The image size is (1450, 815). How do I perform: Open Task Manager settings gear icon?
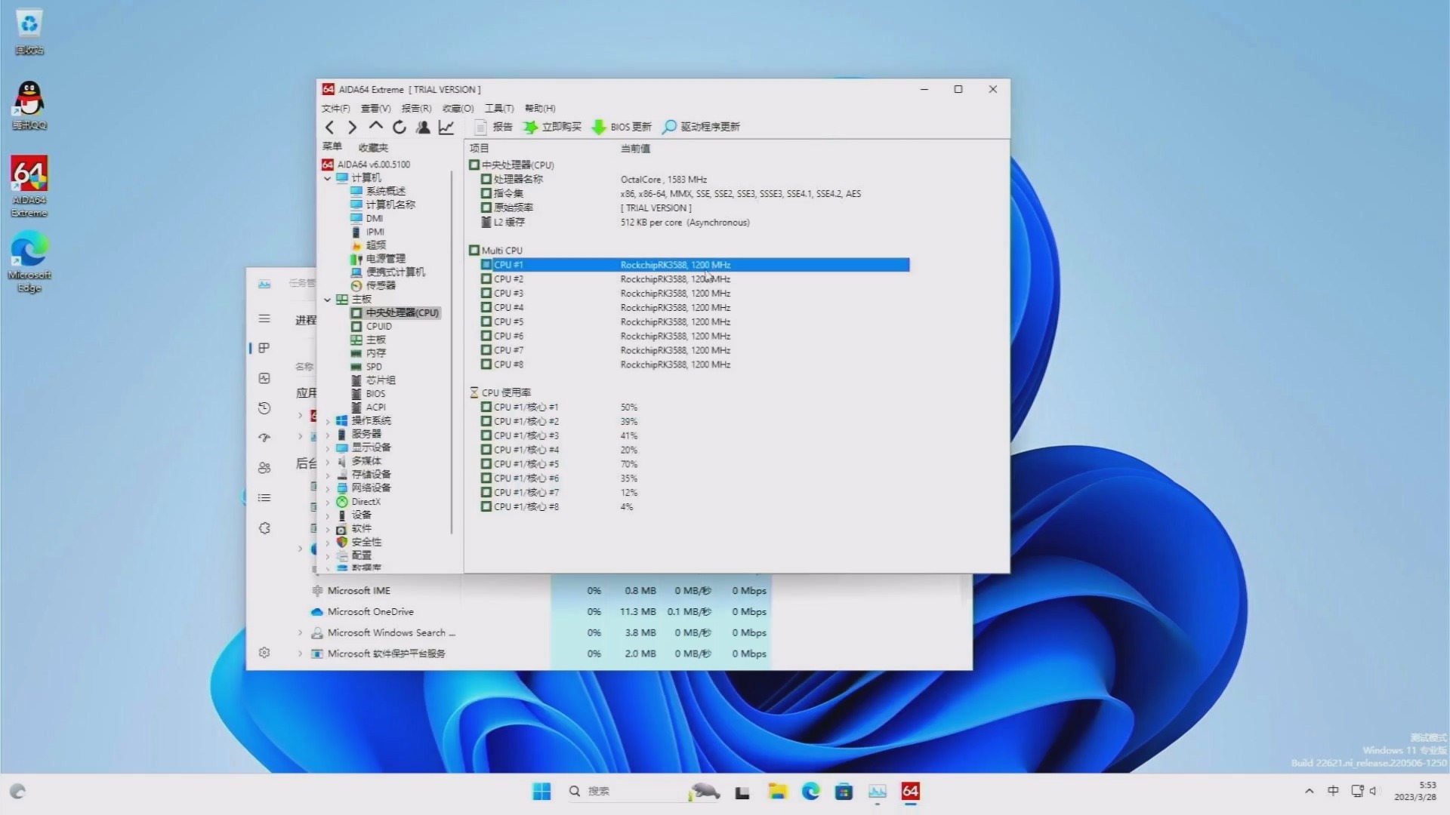[264, 653]
